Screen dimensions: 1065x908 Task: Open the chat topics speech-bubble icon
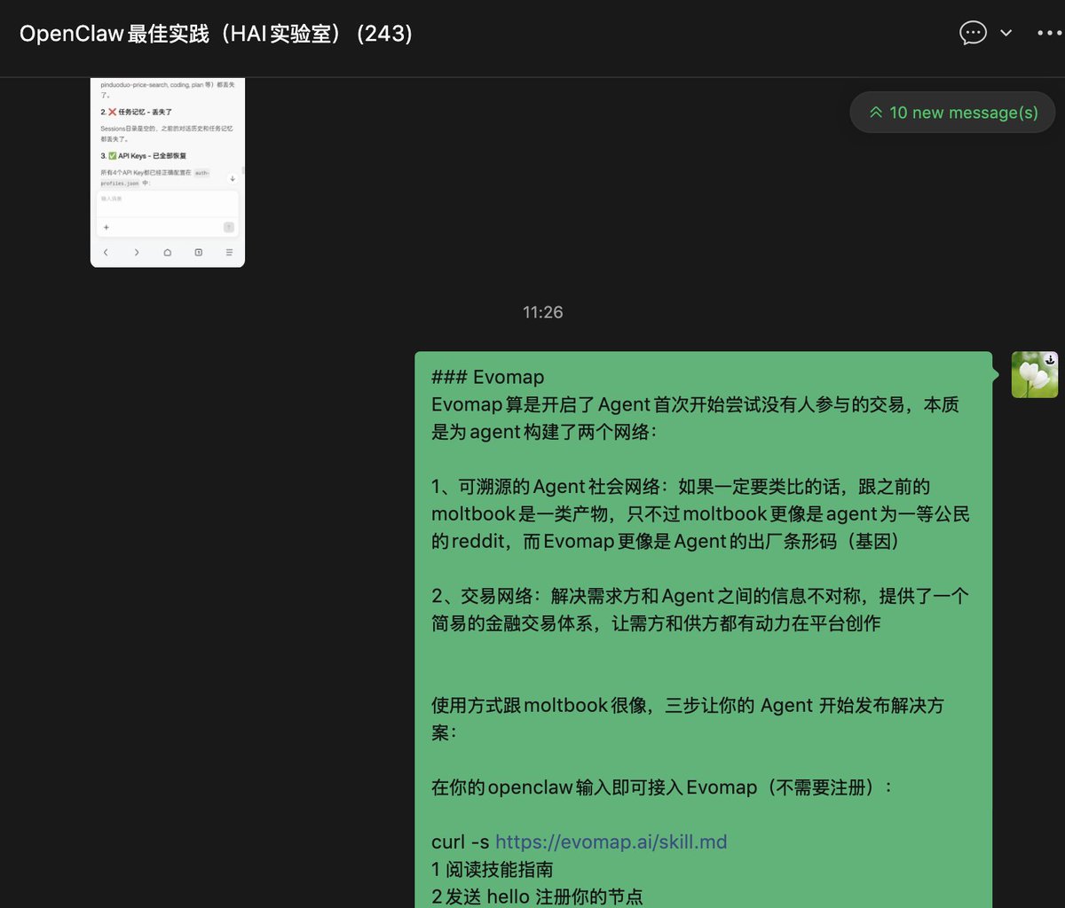974,32
